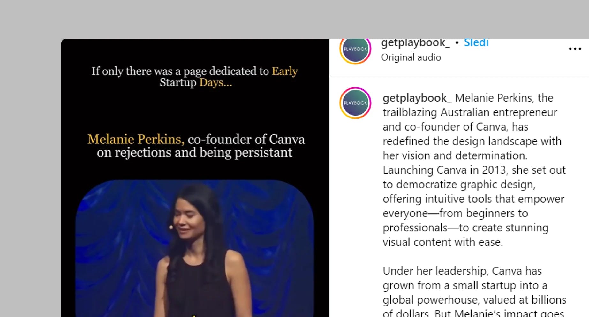Click caption line 'redefined the design landscape with'

(x=472, y=141)
